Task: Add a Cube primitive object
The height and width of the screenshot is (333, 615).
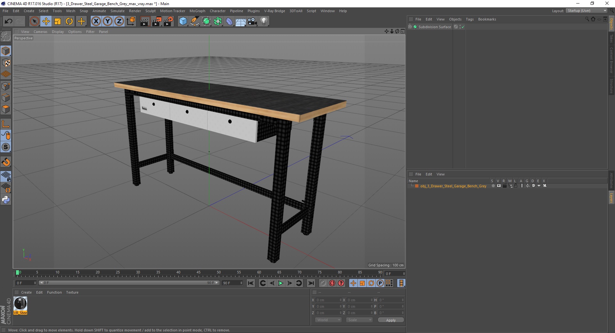Action: pos(183,21)
